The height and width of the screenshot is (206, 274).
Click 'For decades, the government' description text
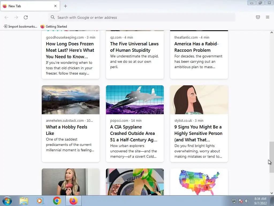pos(198,61)
